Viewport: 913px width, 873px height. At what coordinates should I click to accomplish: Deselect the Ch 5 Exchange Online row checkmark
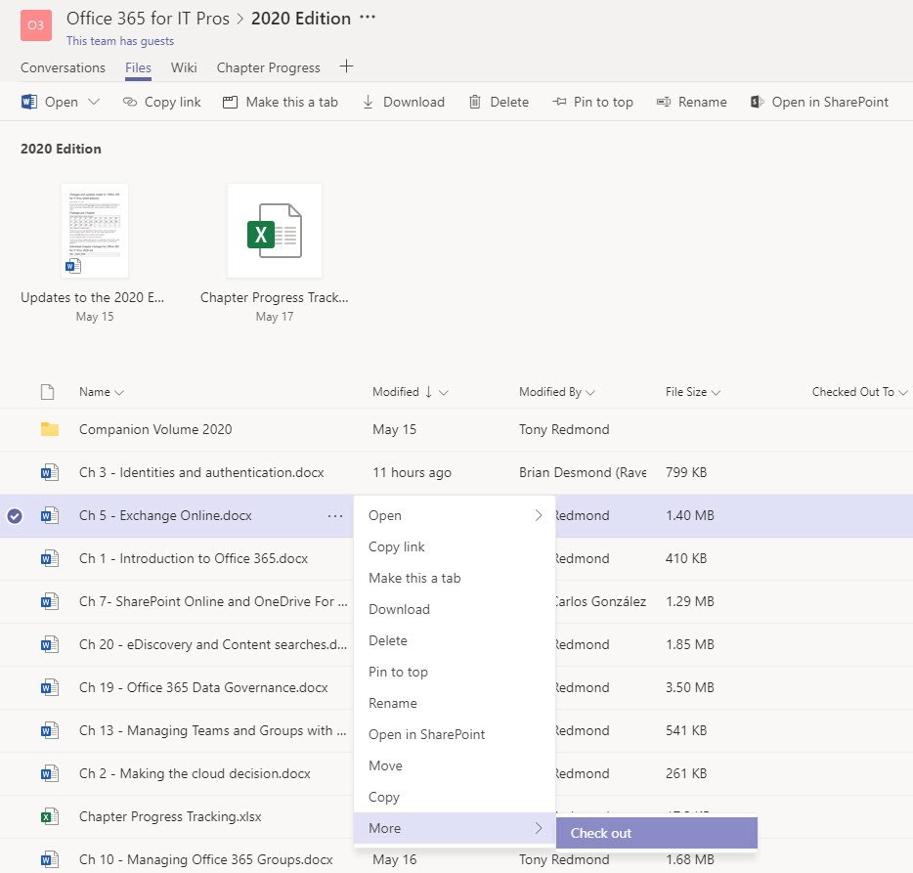(15, 515)
